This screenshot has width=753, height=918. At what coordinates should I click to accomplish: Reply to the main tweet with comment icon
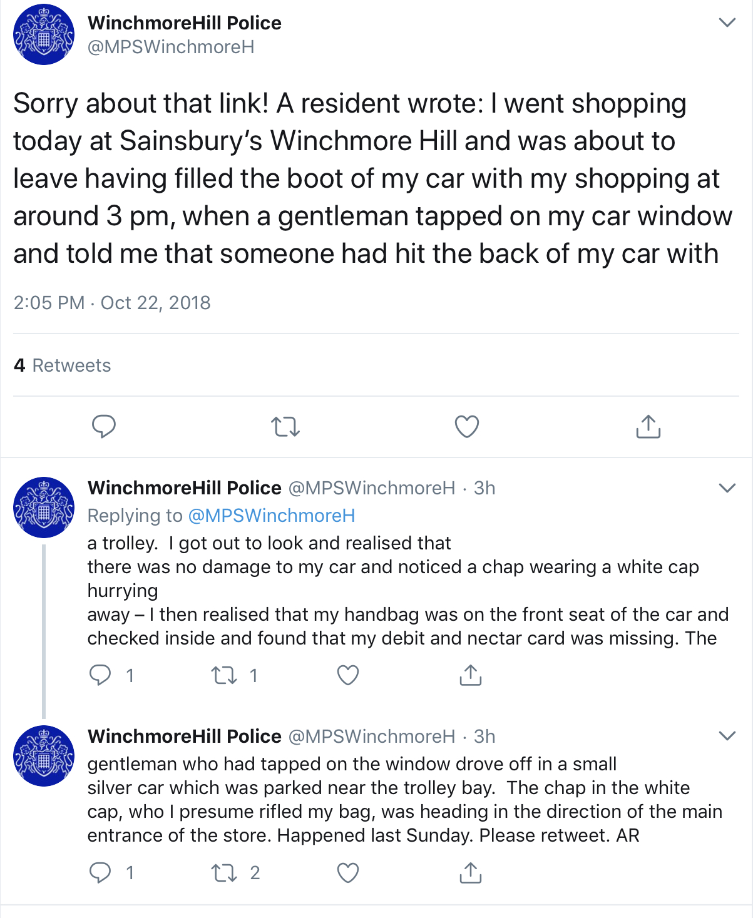pos(104,427)
